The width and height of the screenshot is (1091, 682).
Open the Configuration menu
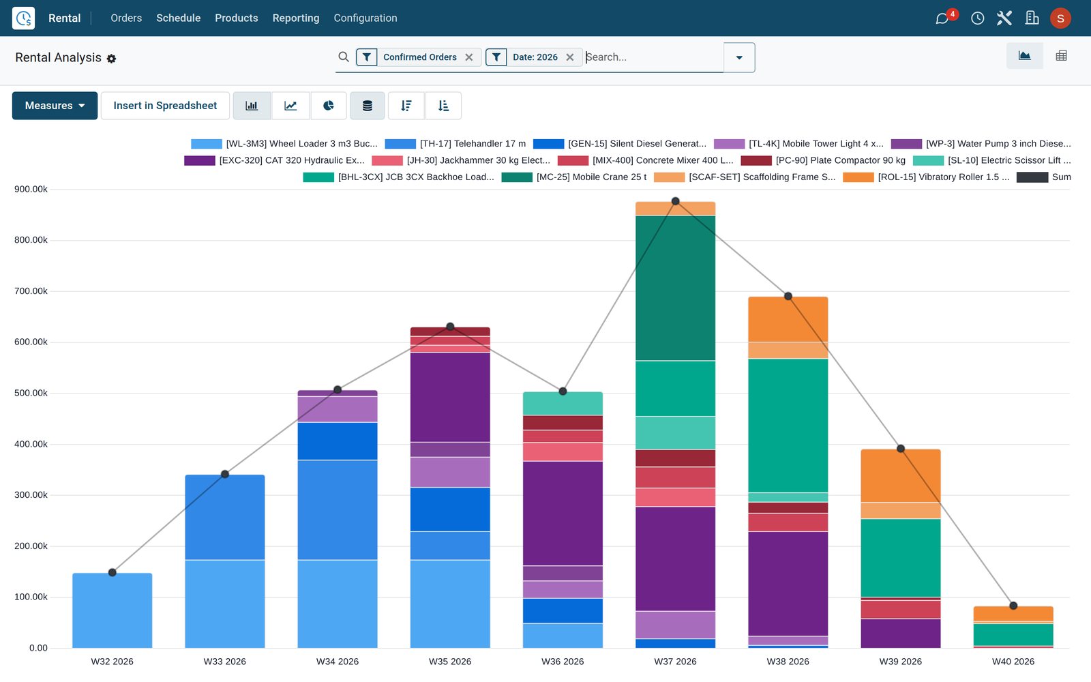click(365, 18)
